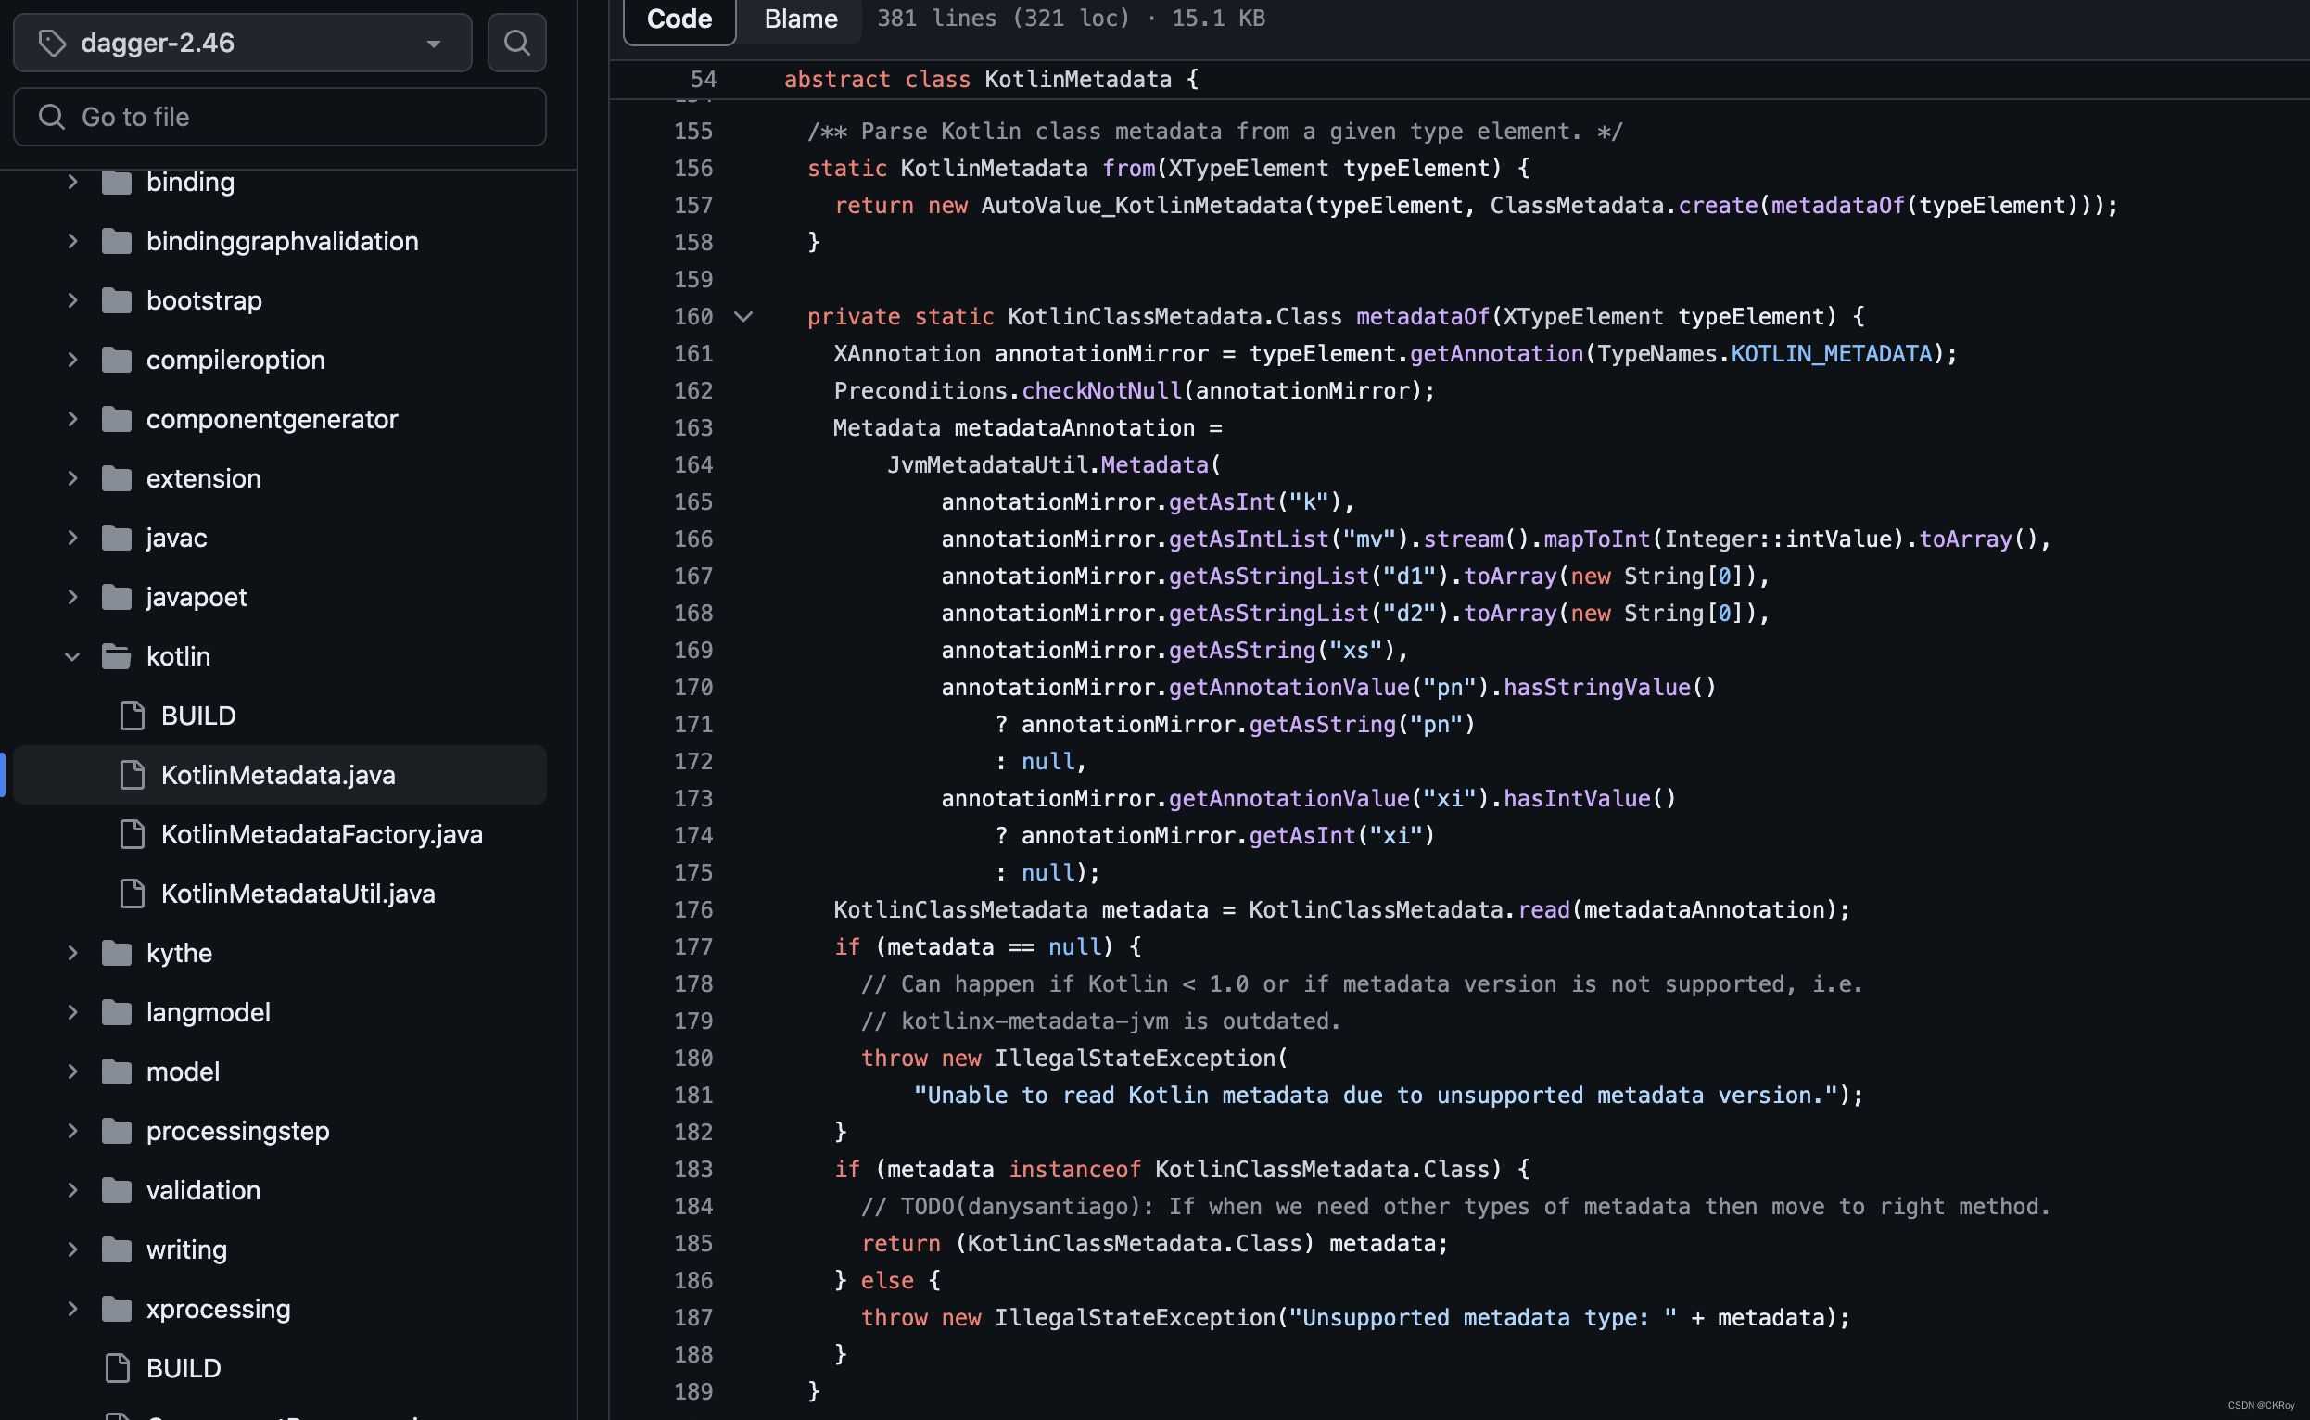Click the search magnifier icon beside the branch selector
2310x1420 pixels.
point(515,43)
